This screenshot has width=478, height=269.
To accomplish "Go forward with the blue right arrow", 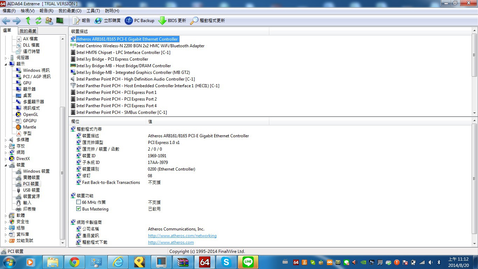I will 16,21.
